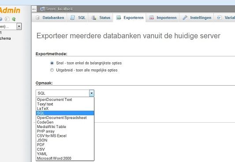Choose the plain CSV format option
The image size is (235, 162).
coord(65,149)
